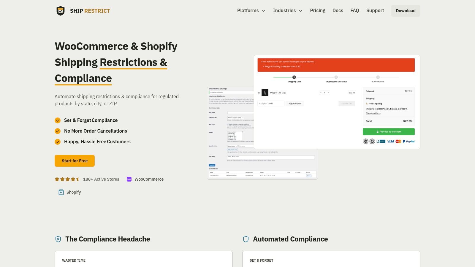Click the Shopify label
This screenshot has width=475, height=267.
74,192
